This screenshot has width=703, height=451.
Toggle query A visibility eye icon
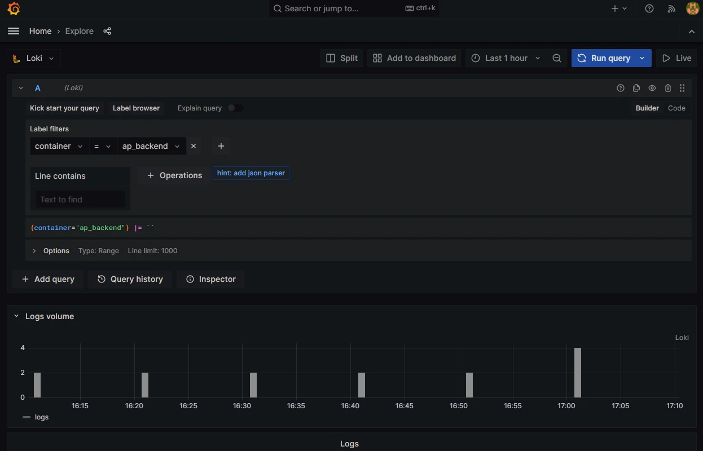tap(652, 88)
